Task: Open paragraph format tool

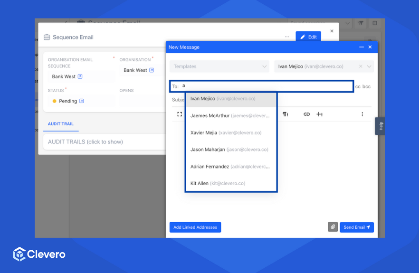Action: tap(286, 114)
